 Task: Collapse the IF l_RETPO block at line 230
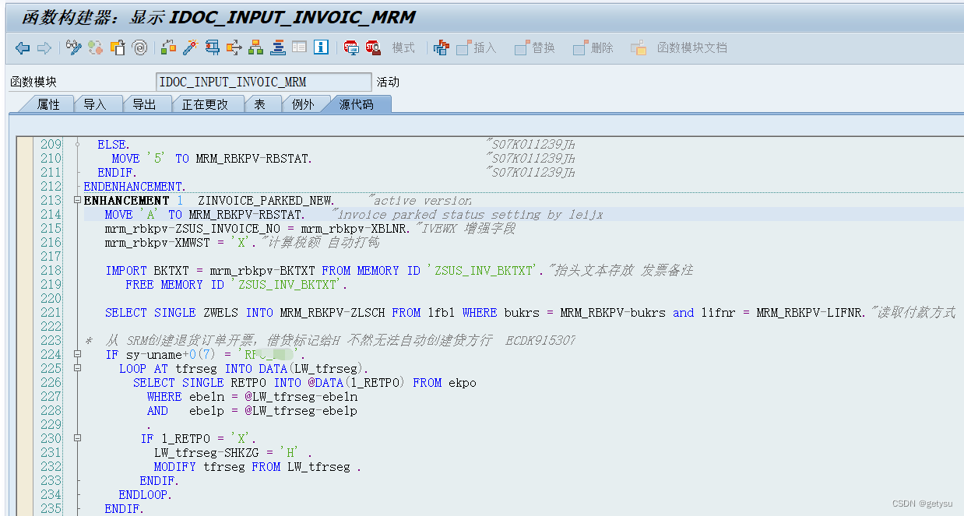pos(76,438)
